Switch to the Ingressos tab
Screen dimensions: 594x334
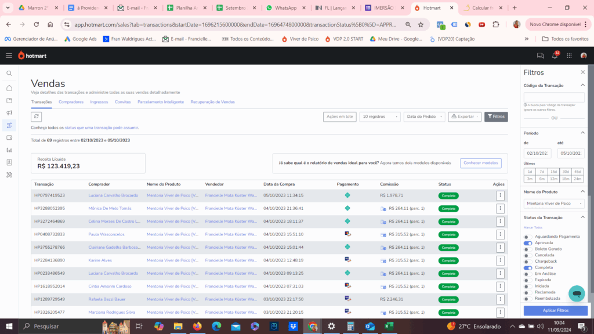(99, 102)
